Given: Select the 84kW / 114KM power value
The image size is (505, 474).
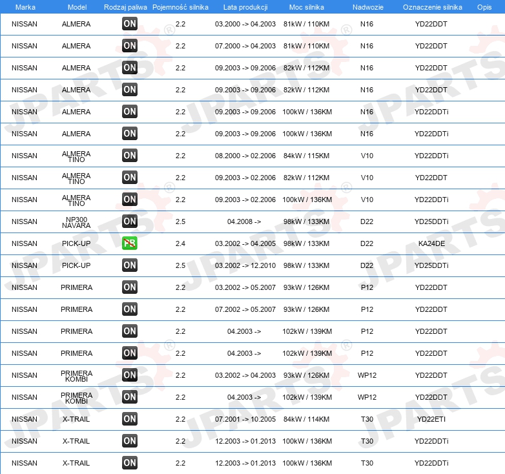Looking at the screenshot, I should [306, 419].
